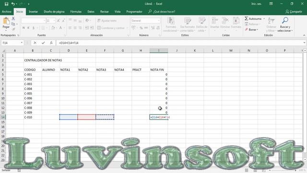Switch to the Diseño de página tab
This screenshot has width=307, height=173.
pyautogui.click(x=54, y=12)
